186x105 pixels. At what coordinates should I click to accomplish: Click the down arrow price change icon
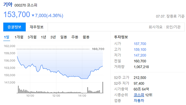[x=33, y=16]
